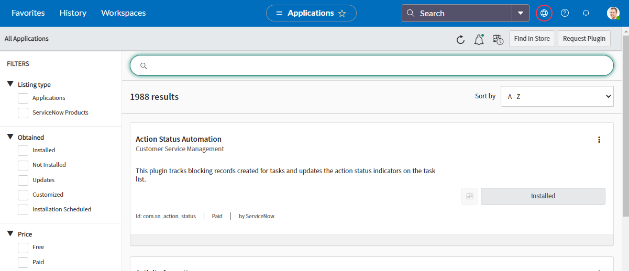Screen dimensions: 629x271
Task: Open the help question mark icon
Action: point(565,13)
